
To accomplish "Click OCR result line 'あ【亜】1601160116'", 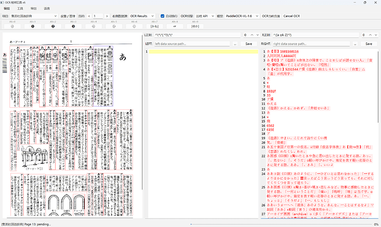I will click(x=283, y=51).
